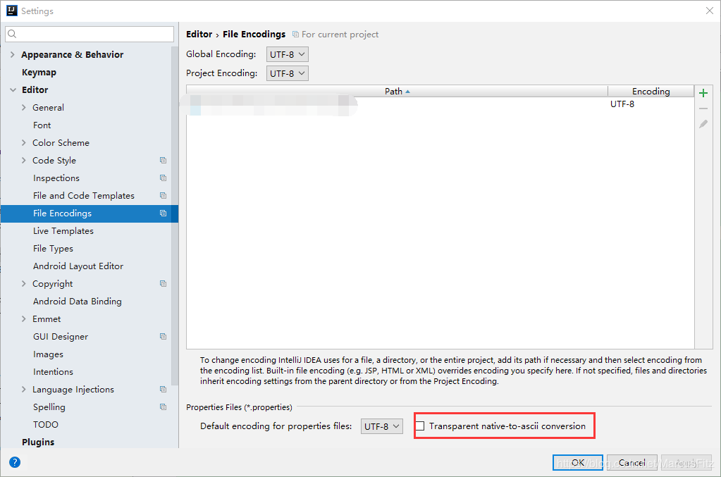Click project-level icon beside GUI Designer
The image size is (721, 477).
pos(163,337)
